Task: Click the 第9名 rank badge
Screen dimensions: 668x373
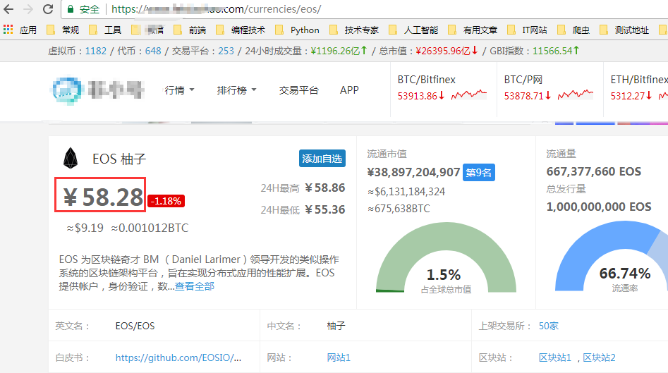Action: click(x=479, y=173)
